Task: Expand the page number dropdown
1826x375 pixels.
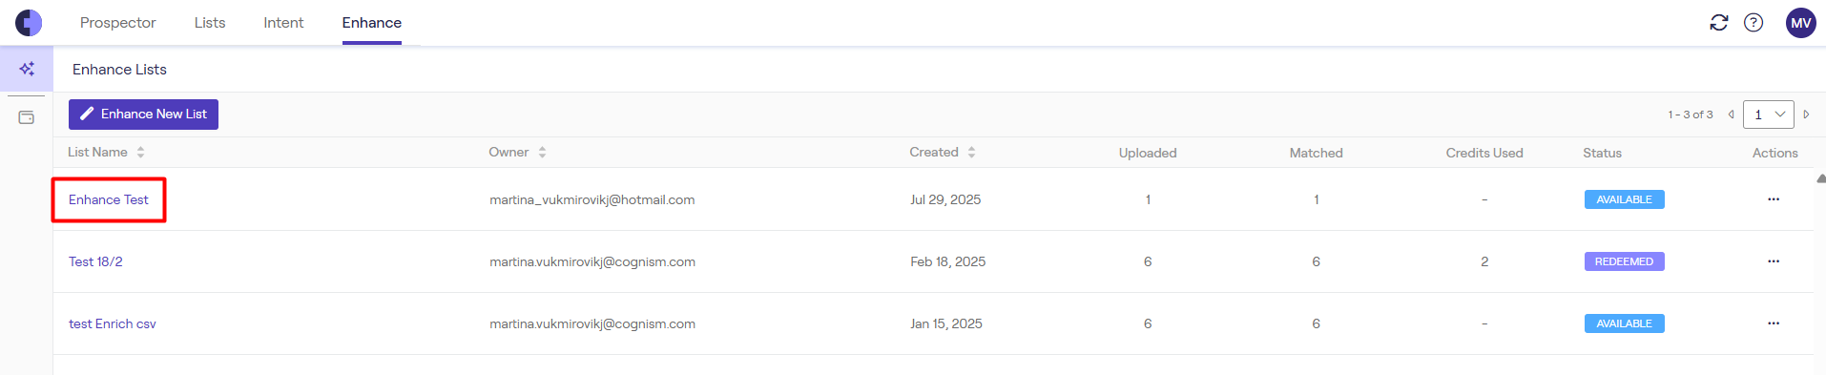Action: (1769, 115)
